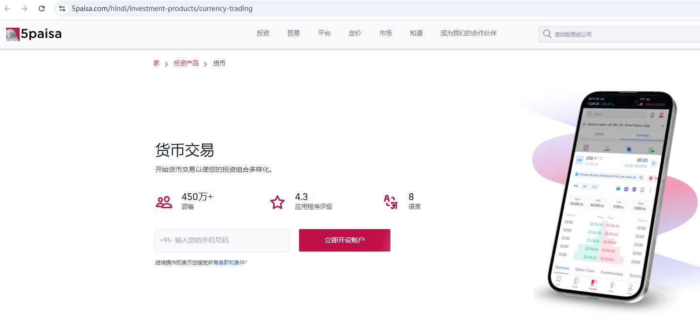Click Option Chain tab in phone mockup

(x=585, y=270)
